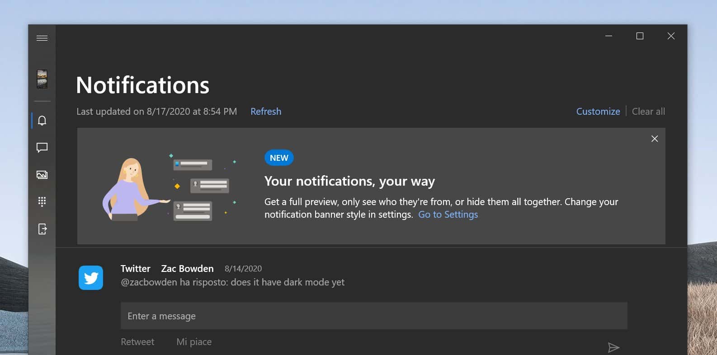Open Customize notification options

point(598,112)
